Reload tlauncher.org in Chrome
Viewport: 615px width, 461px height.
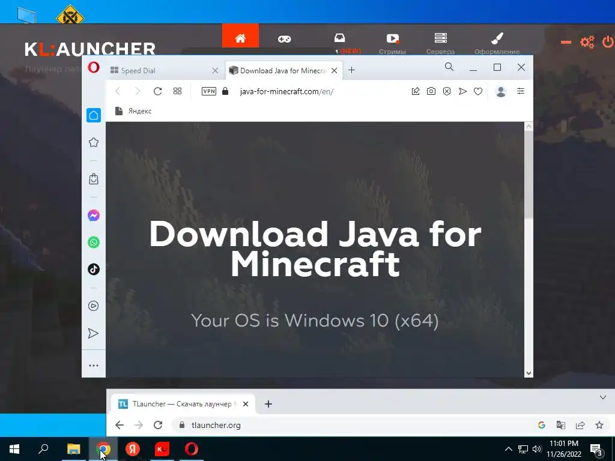(x=158, y=425)
